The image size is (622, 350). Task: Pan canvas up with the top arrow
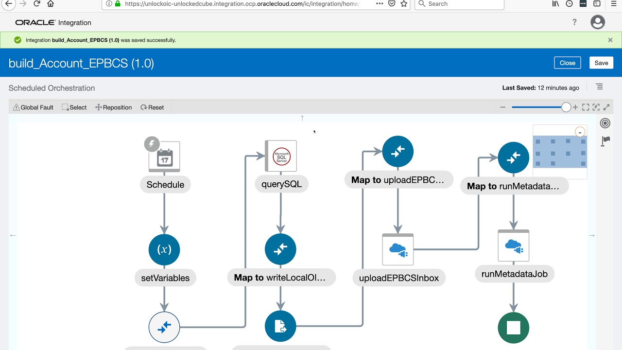pos(302,118)
